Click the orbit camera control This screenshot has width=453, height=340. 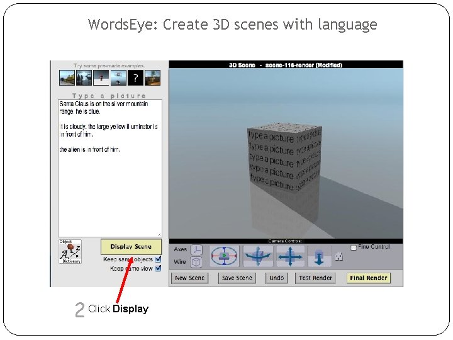[x=224, y=256]
